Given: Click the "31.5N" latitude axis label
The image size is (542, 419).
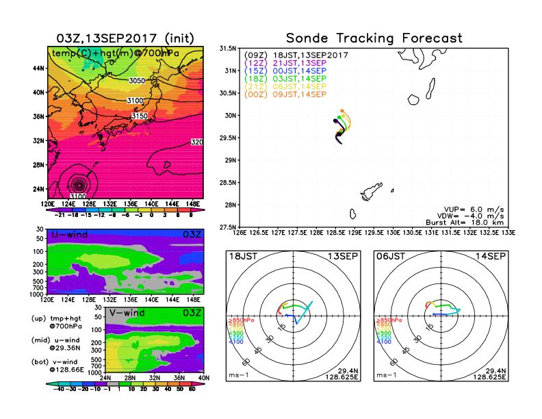Looking at the screenshot, I should tap(228, 49).
